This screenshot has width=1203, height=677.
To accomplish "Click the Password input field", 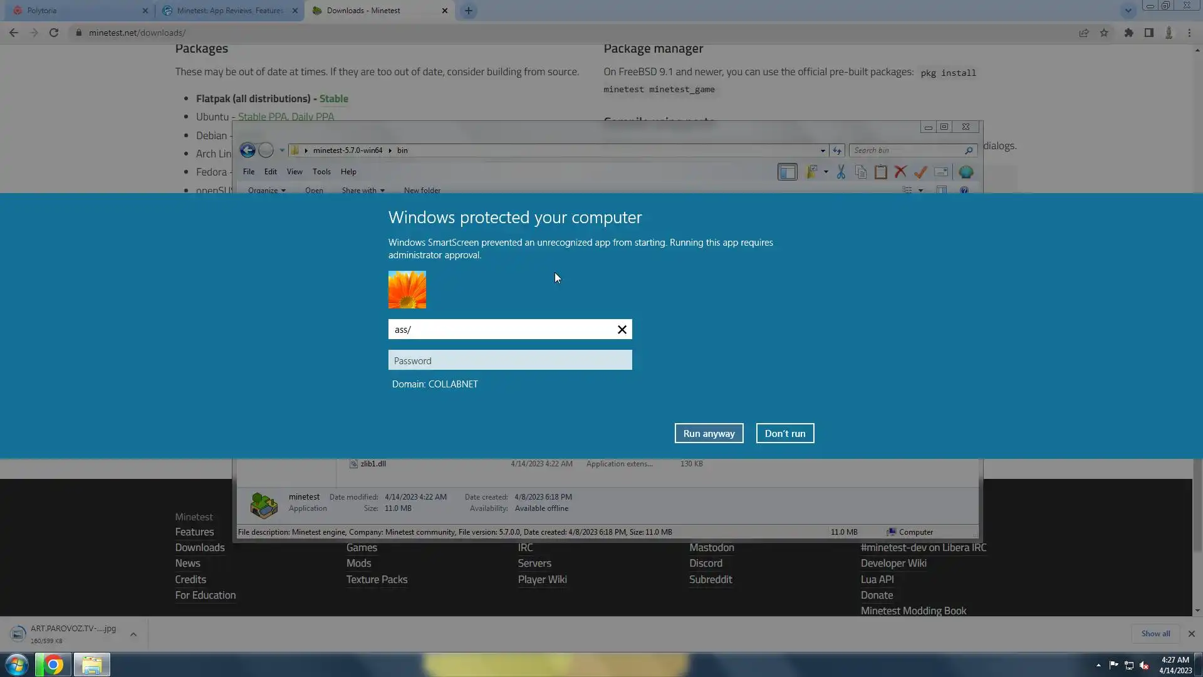I will click(509, 360).
